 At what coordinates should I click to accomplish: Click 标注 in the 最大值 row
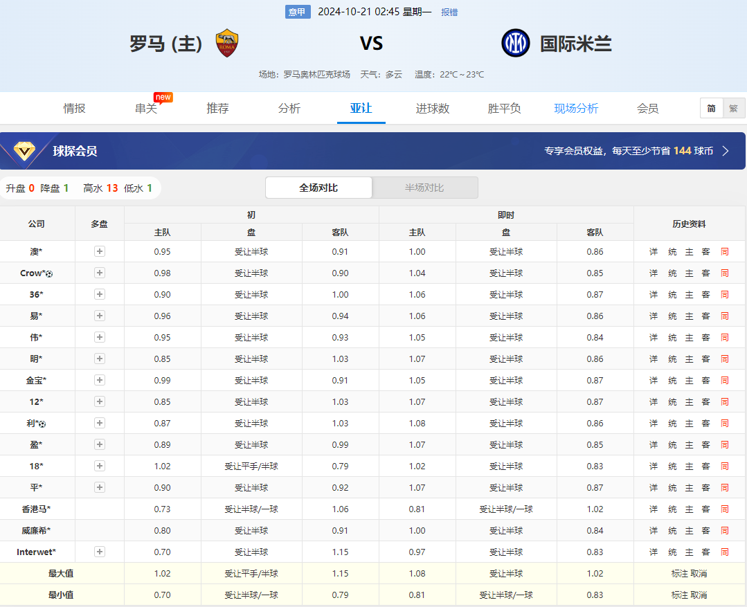tap(680, 574)
